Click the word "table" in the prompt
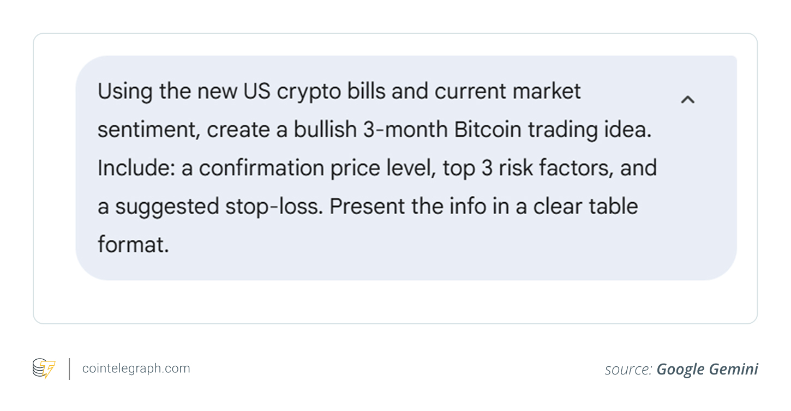Screen dimensions: 791x411 pyautogui.click(x=610, y=207)
